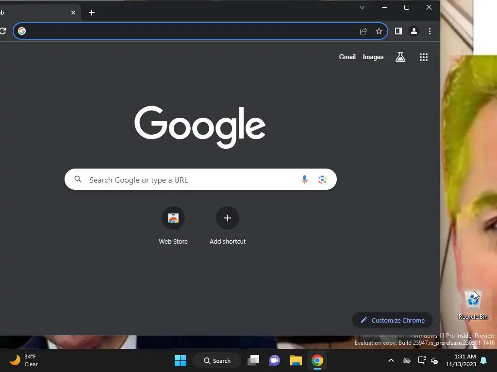Reload the page with the refresh icon
Screen dimensions: 497x372
click(x=3, y=31)
